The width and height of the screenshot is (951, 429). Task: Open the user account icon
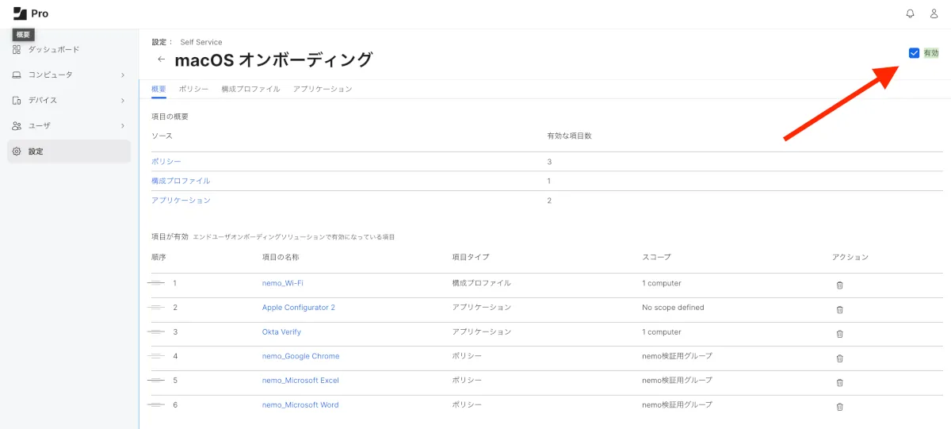[x=934, y=13]
